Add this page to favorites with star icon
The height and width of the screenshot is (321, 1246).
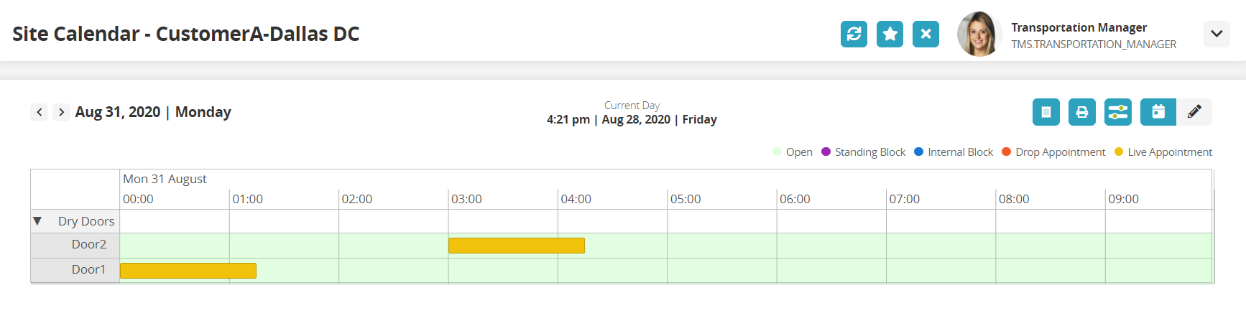pyautogui.click(x=890, y=34)
